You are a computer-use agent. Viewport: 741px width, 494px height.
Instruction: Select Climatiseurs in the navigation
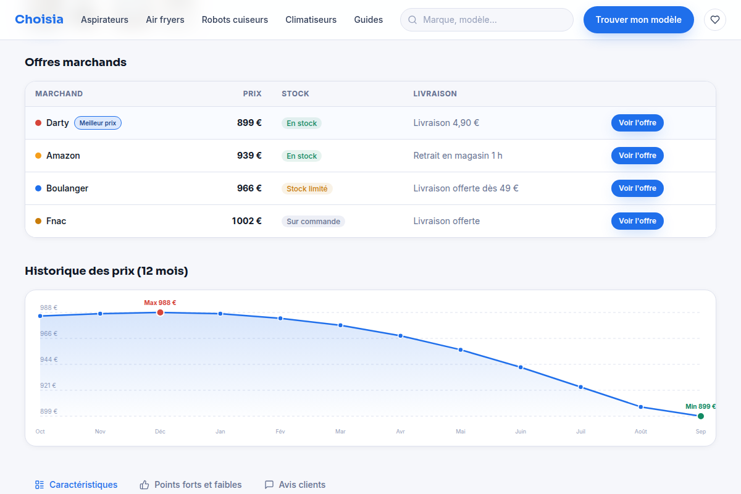(311, 20)
